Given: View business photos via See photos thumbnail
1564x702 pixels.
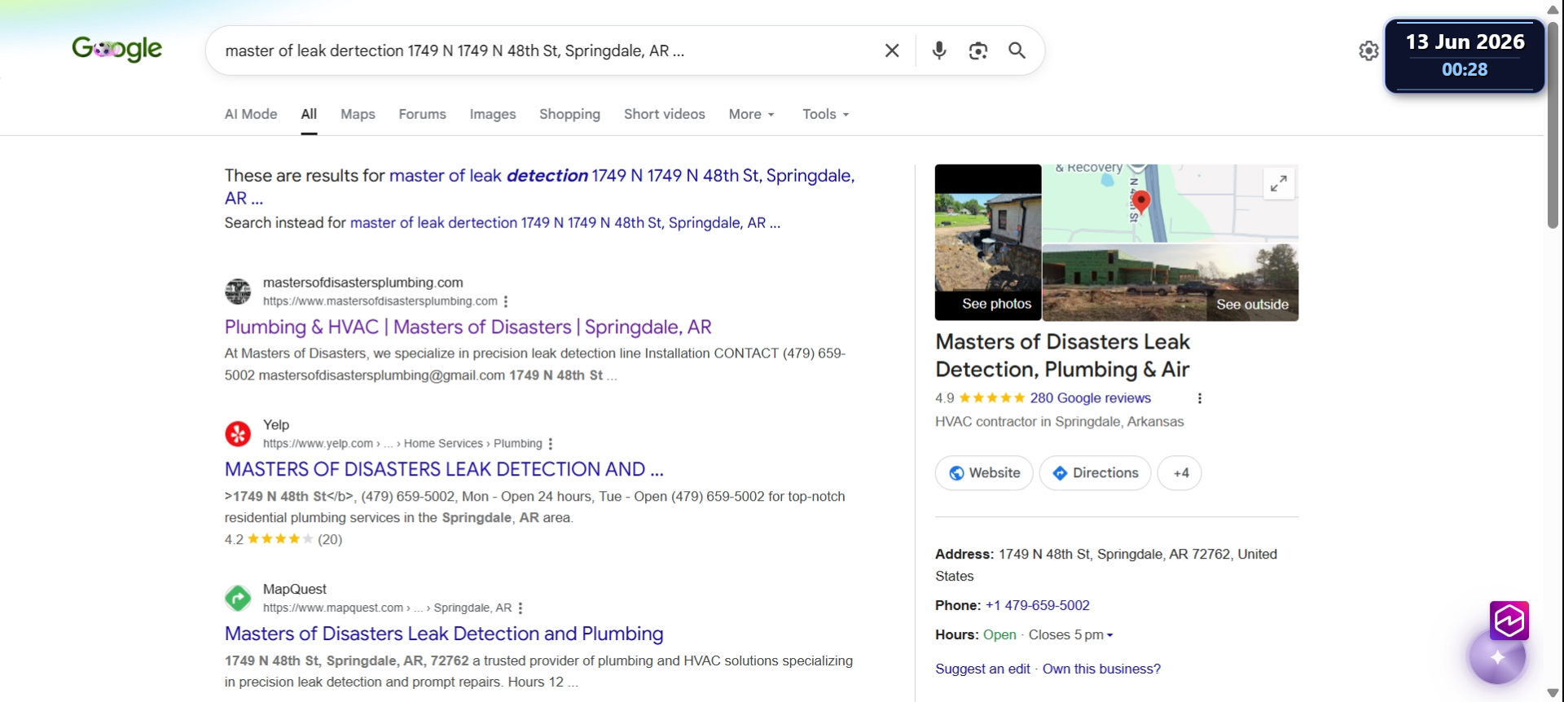Looking at the screenshot, I should (x=988, y=243).
